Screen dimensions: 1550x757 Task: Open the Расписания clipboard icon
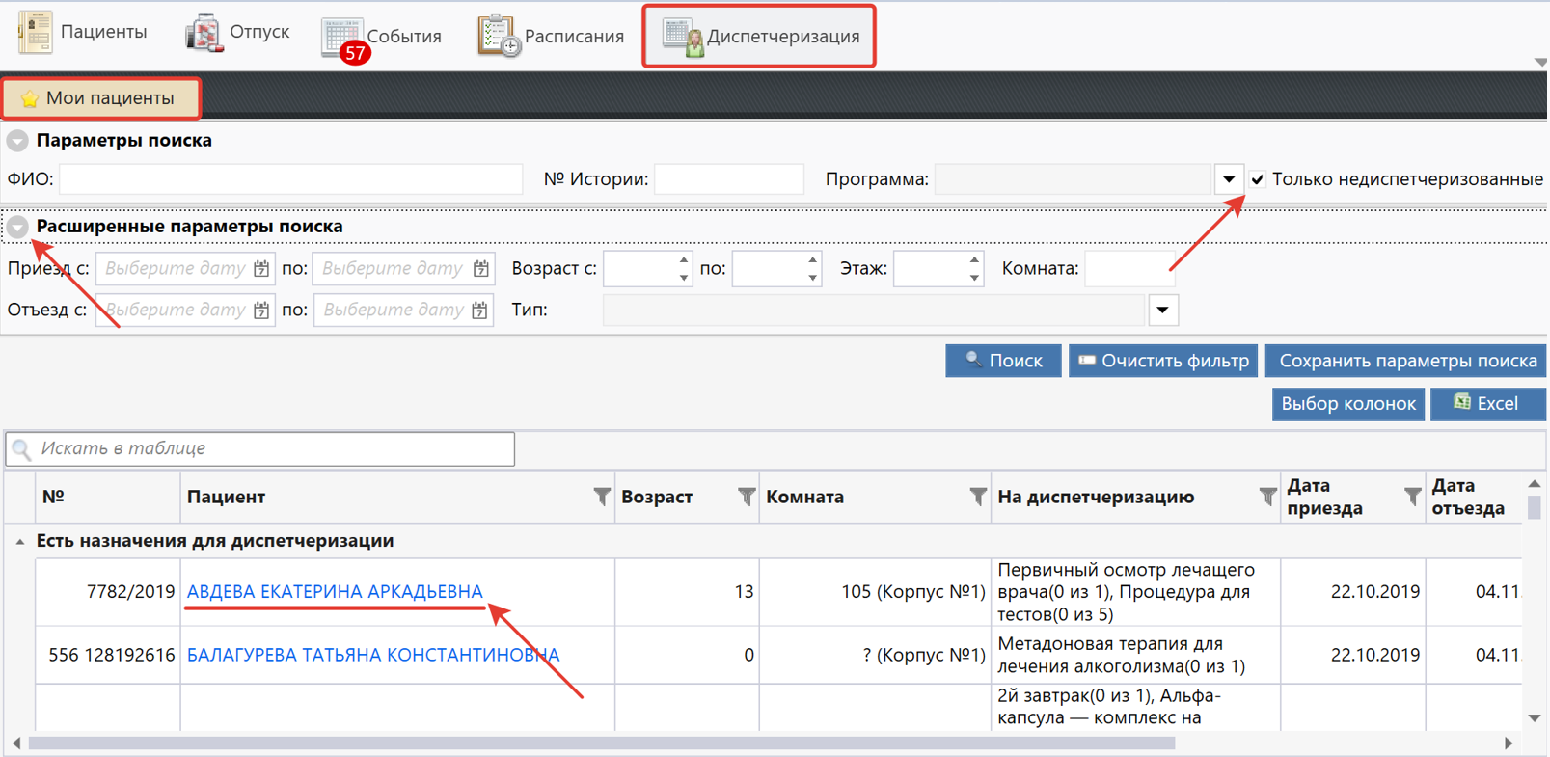point(498,37)
